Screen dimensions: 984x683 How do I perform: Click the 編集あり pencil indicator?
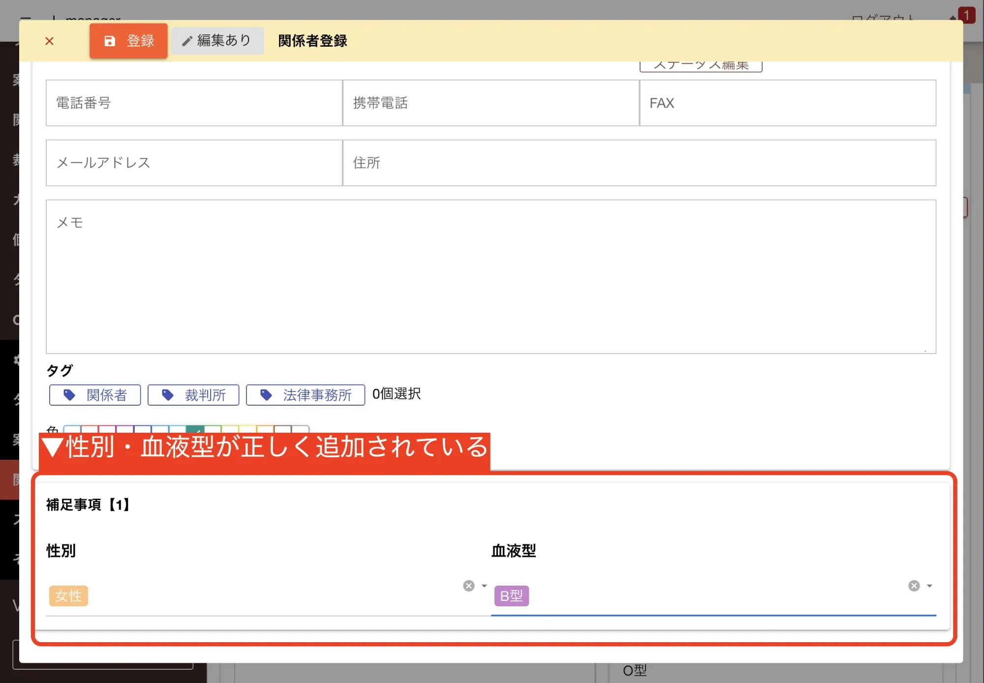pyautogui.click(x=217, y=41)
